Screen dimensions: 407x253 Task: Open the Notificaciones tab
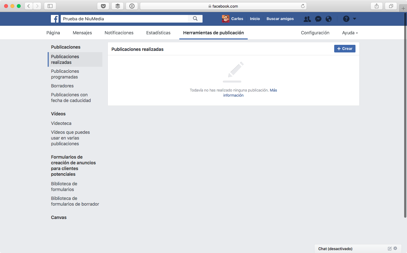coord(119,33)
